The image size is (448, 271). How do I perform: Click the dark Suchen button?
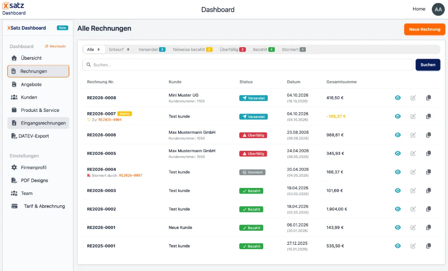coord(428,65)
